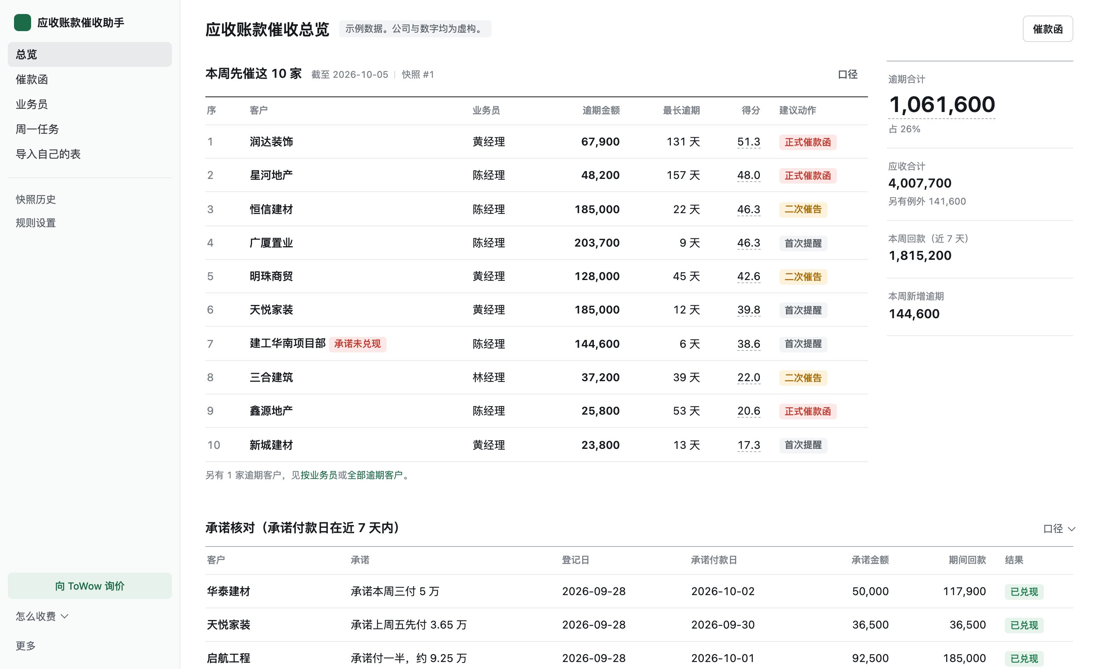
Task: Expand 口径 dropdown in 承诺核对 section
Action: (x=1059, y=528)
